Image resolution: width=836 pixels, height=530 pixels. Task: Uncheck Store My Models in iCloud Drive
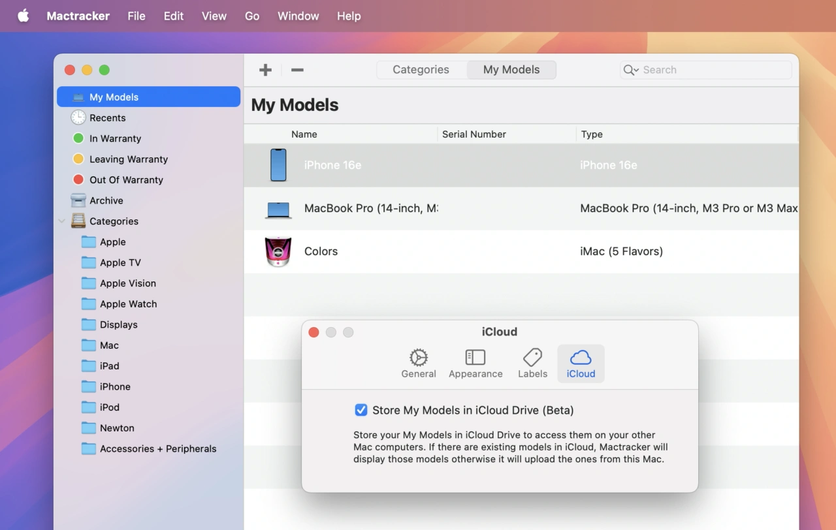361,410
